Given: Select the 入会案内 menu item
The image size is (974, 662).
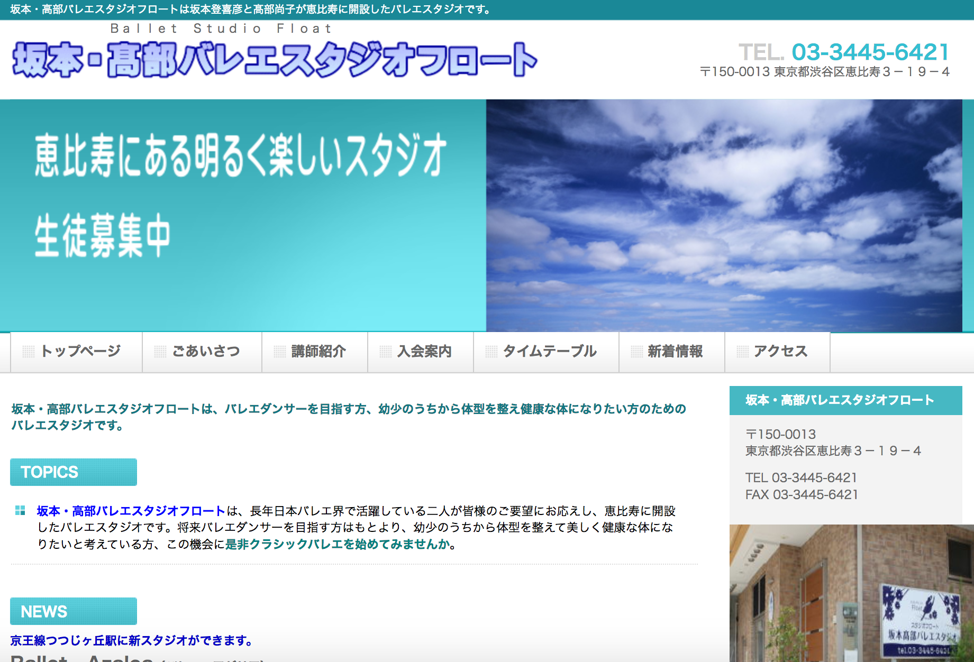Looking at the screenshot, I should pyautogui.click(x=421, y=352).
